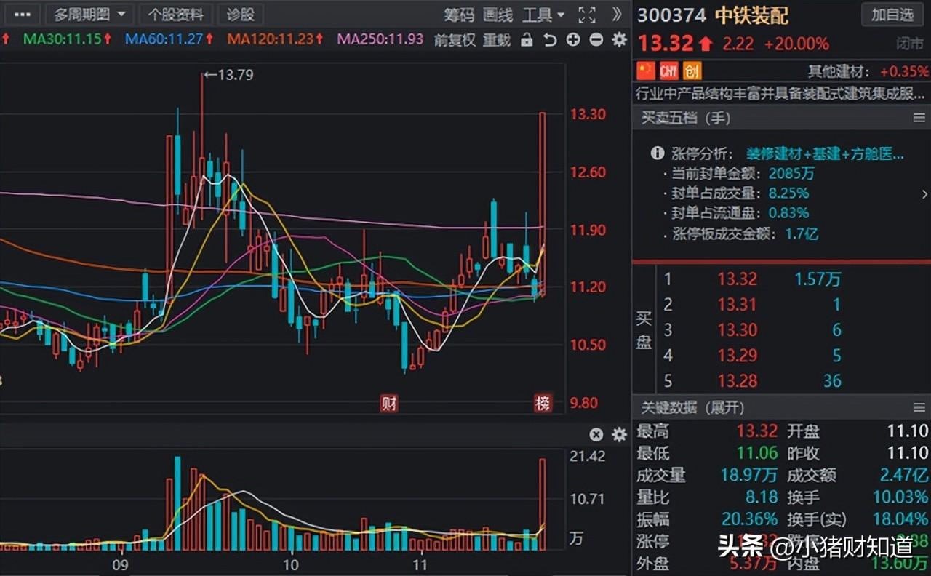Click the undo arrow icon above chart
The image size is (931, 576).
pos(551,40)
